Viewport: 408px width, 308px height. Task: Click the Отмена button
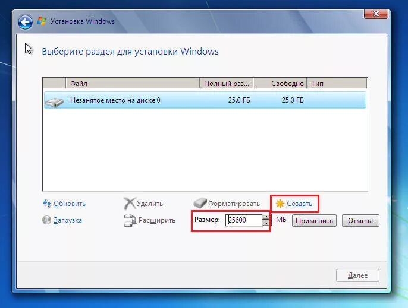[x=360, y=221]
